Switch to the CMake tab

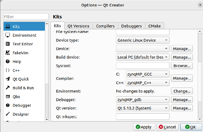155,26
